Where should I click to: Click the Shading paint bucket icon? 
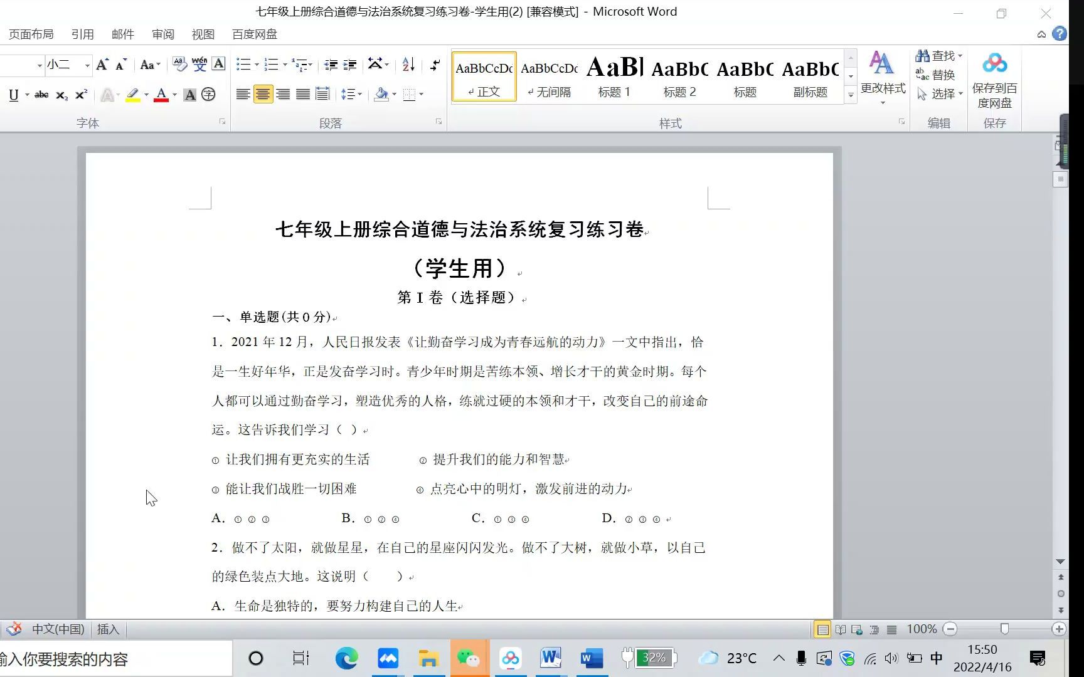(x=381, y=95)
